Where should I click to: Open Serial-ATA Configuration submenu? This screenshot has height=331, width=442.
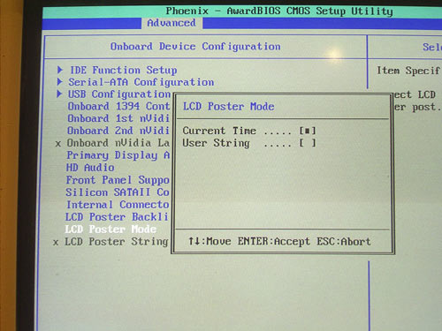[141, 82]
